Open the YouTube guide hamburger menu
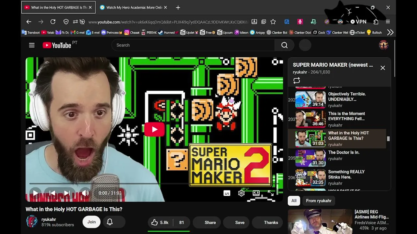Image resolution: width=417 pixels, height=234 pixels. [32, 45]
